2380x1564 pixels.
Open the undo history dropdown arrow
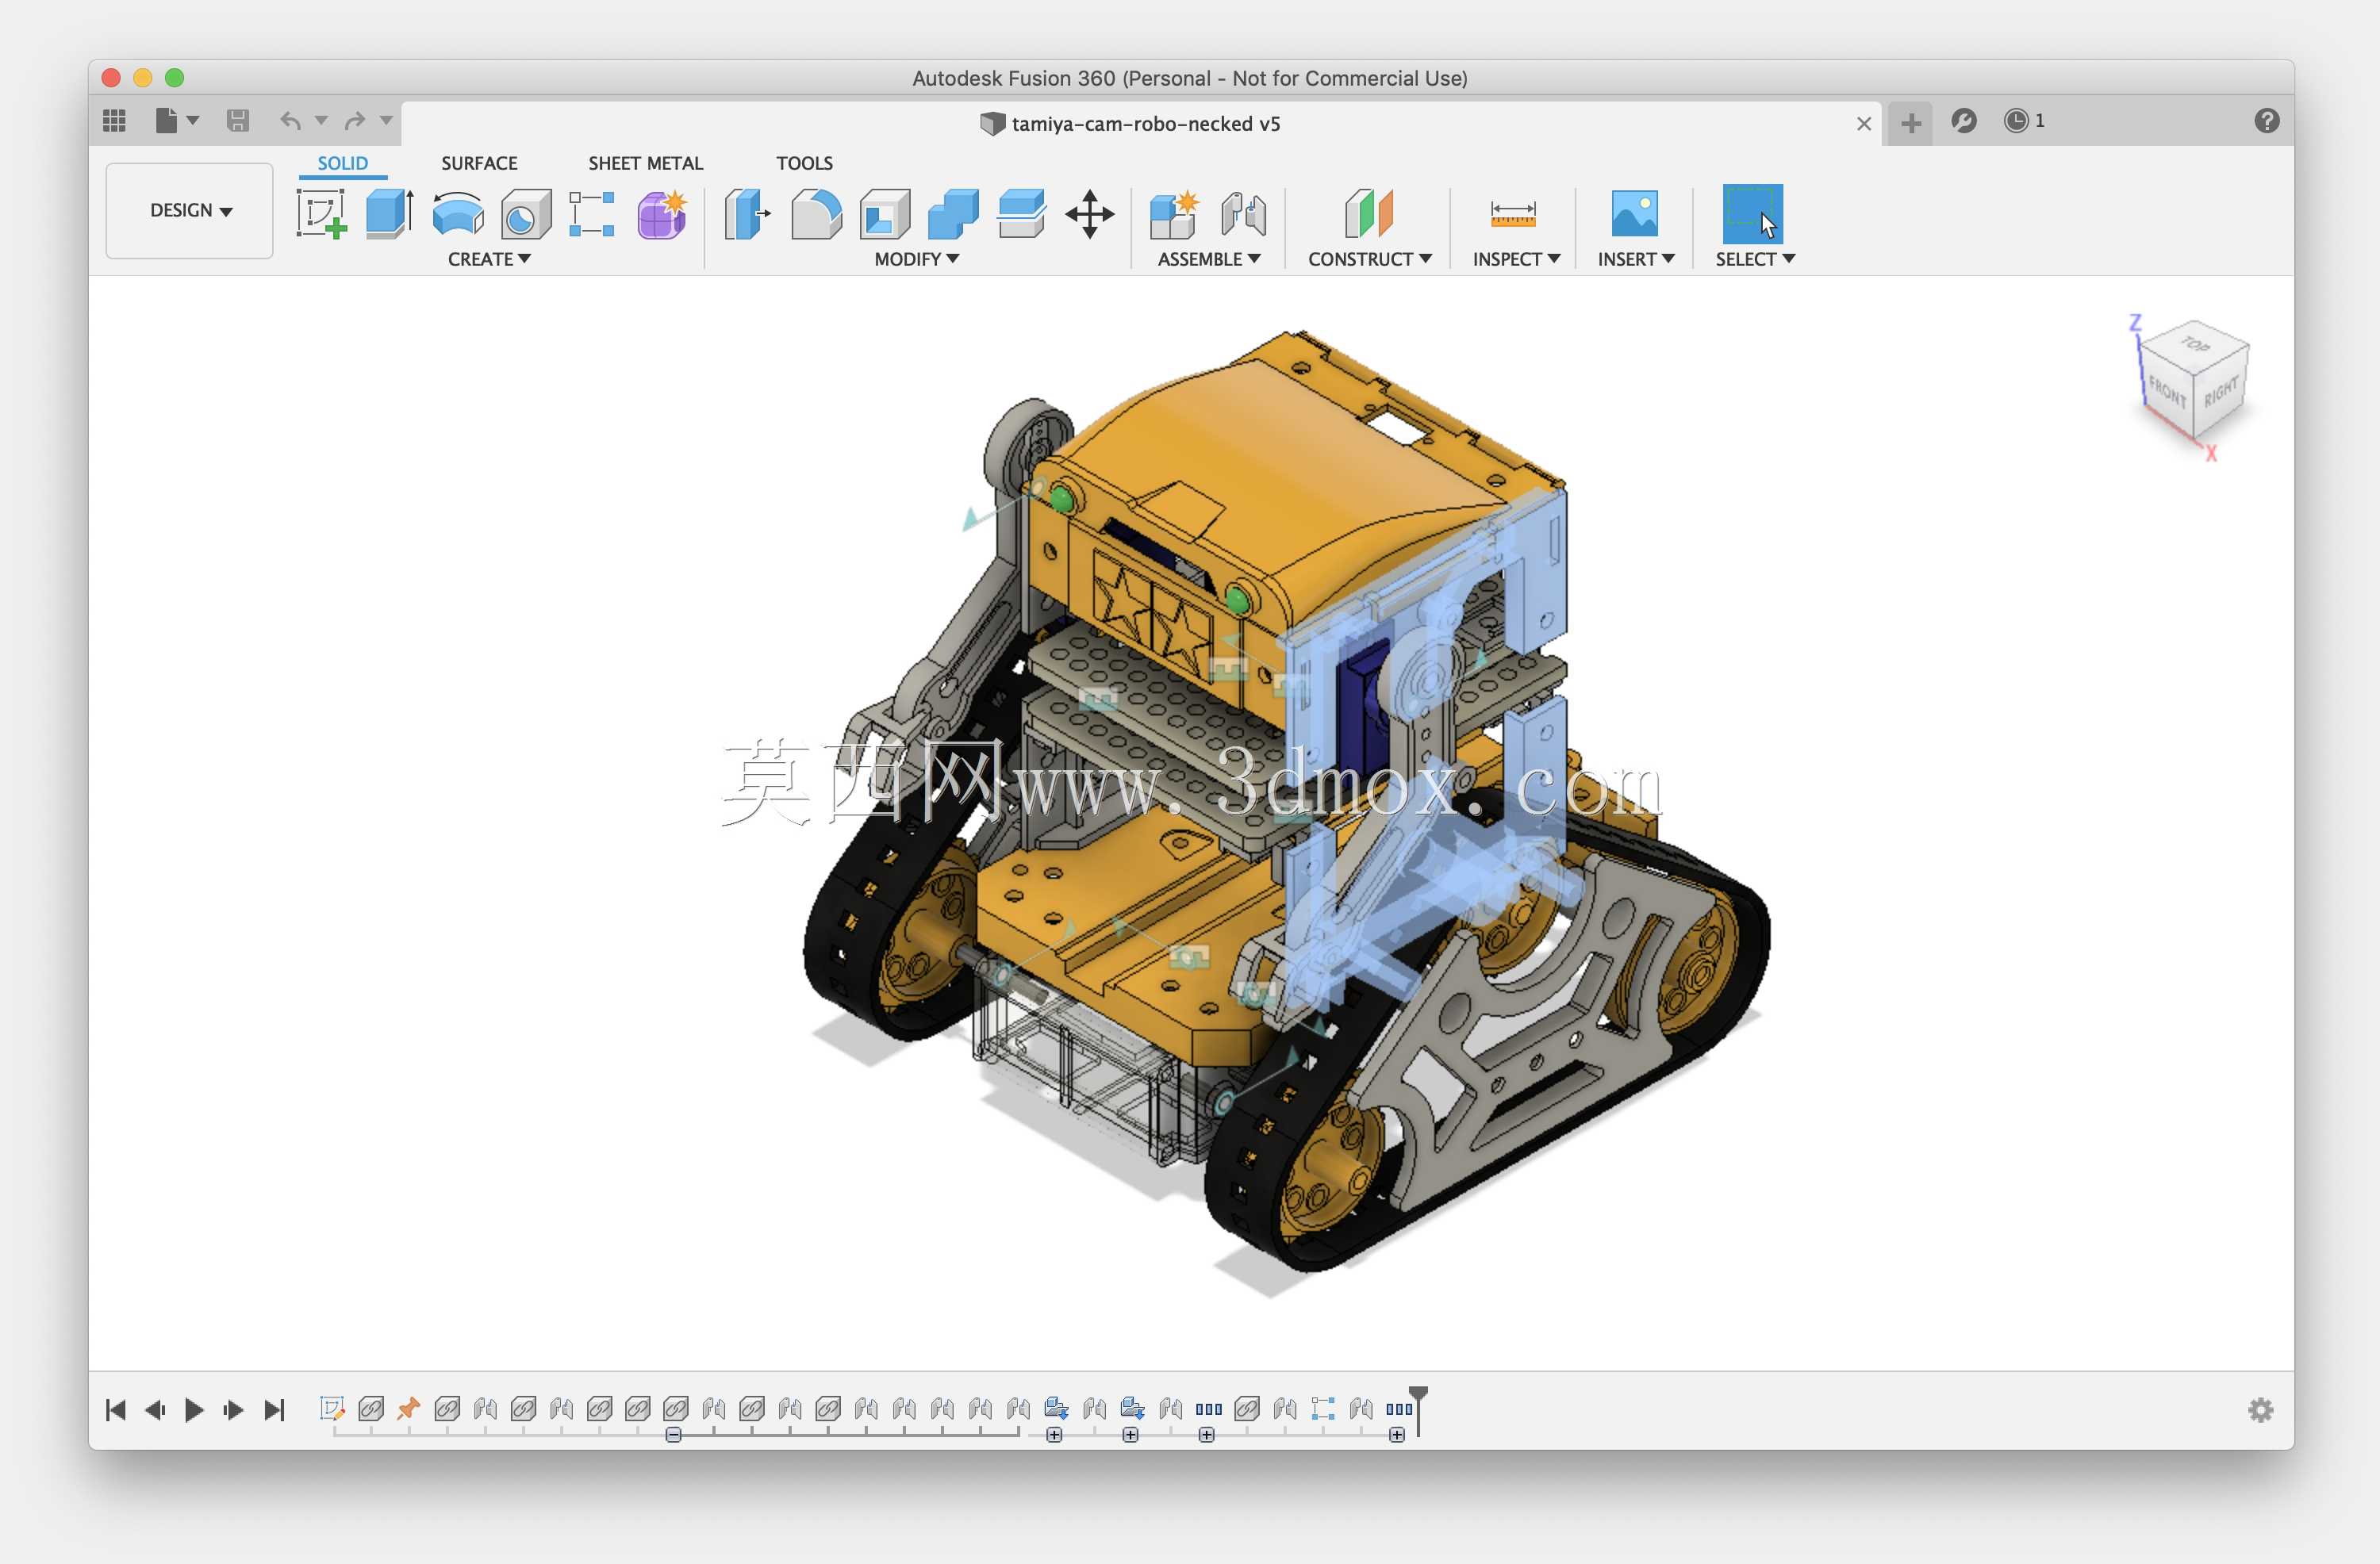(321, 121)
